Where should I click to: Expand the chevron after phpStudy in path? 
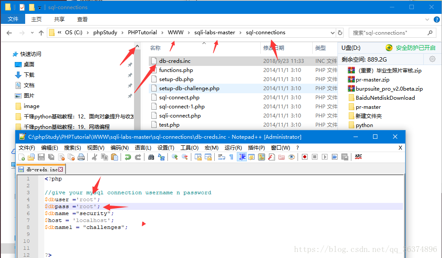tap(123, 33)
